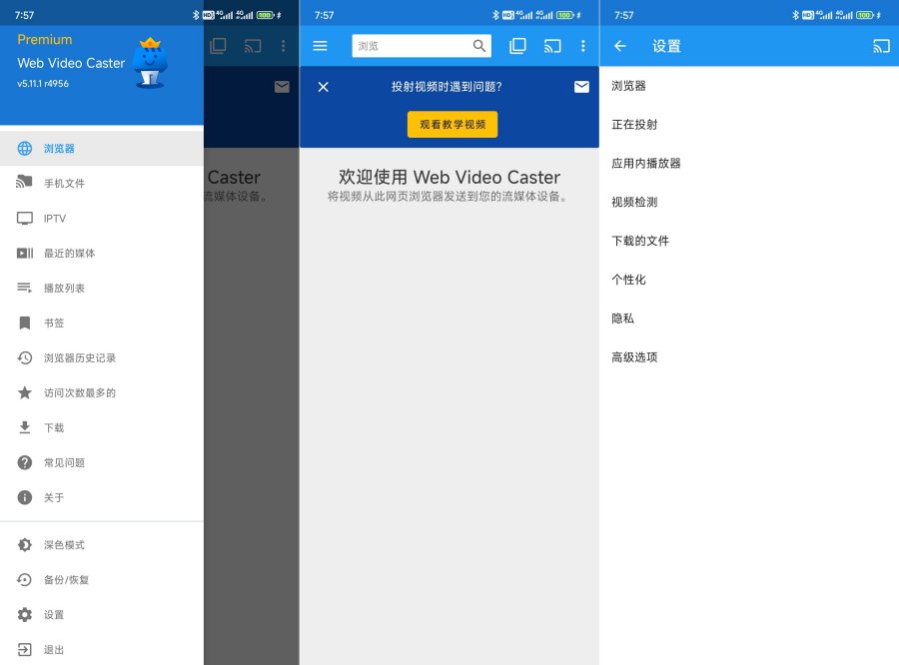Tap the Cast icon on the settings toolbar
The height and width of the screenshot is (665, 899).
pyautogui.click(x=880, y=46)
